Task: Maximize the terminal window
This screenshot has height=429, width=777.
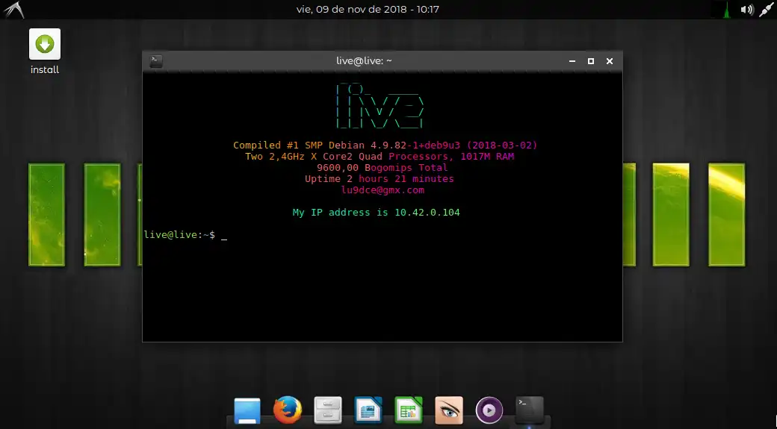Action: 591,61
